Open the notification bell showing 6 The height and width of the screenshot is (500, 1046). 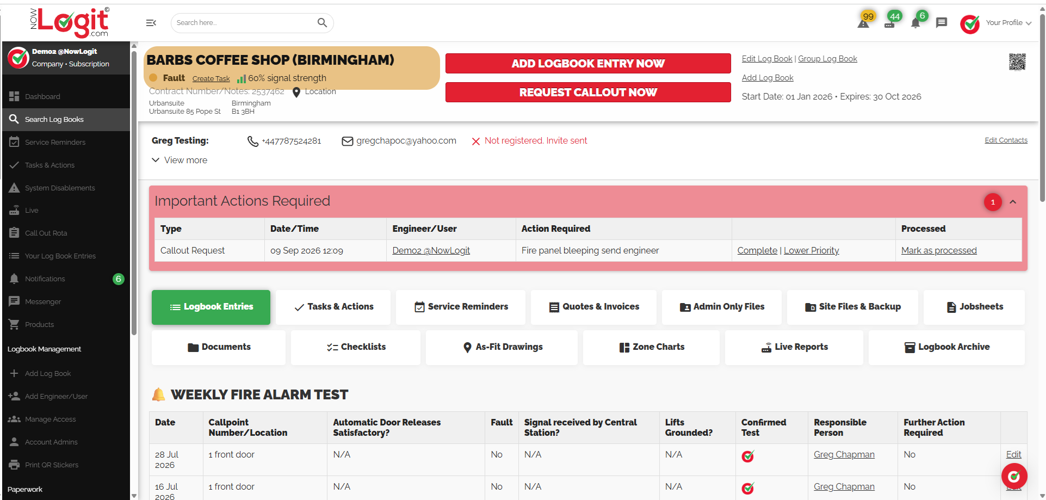point(916,22)
